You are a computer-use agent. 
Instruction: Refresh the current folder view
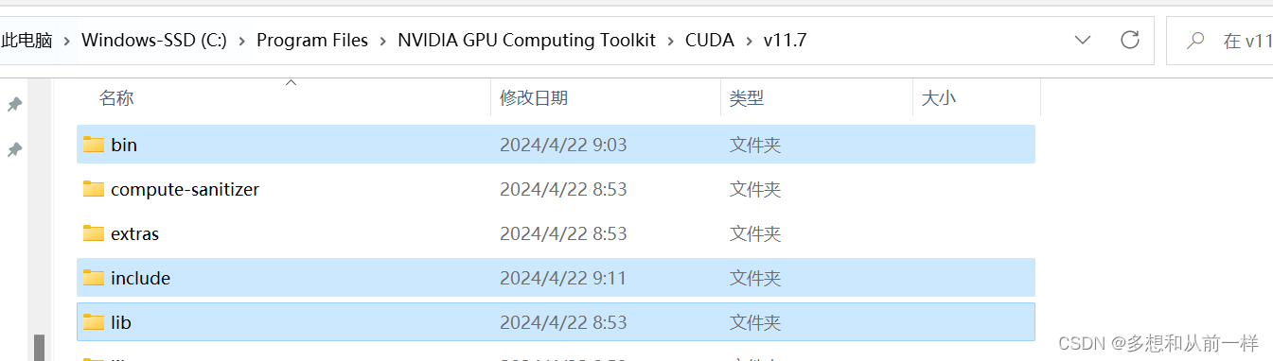click(1129, 40)
